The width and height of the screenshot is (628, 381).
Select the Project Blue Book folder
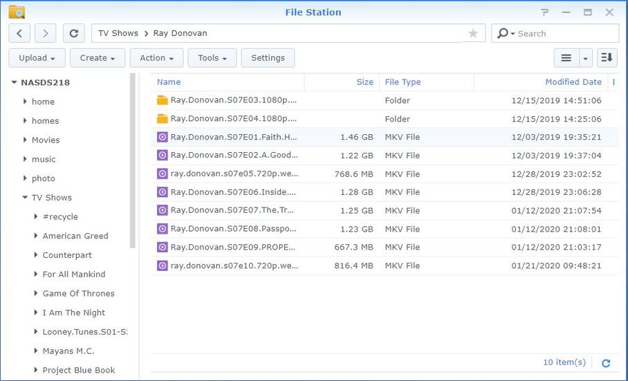(79, 370)
